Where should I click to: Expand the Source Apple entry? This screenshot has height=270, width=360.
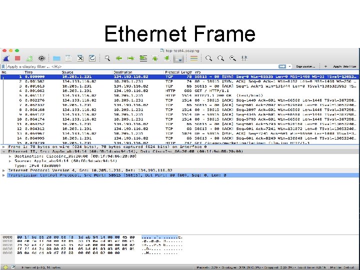[10, 161]
